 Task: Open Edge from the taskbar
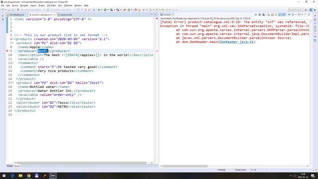coord(12,176)
